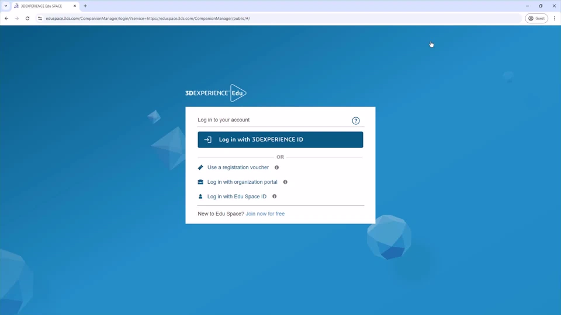This screenshot has width=561, height=315.
Task: Open info icon beside Edu Space ID
Action: pyautogui.click(x=275, y=197)
